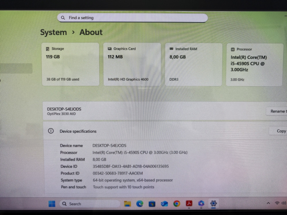Open the Processor card
This screenshot has height=215, width=287.
(x=254, y=64)
